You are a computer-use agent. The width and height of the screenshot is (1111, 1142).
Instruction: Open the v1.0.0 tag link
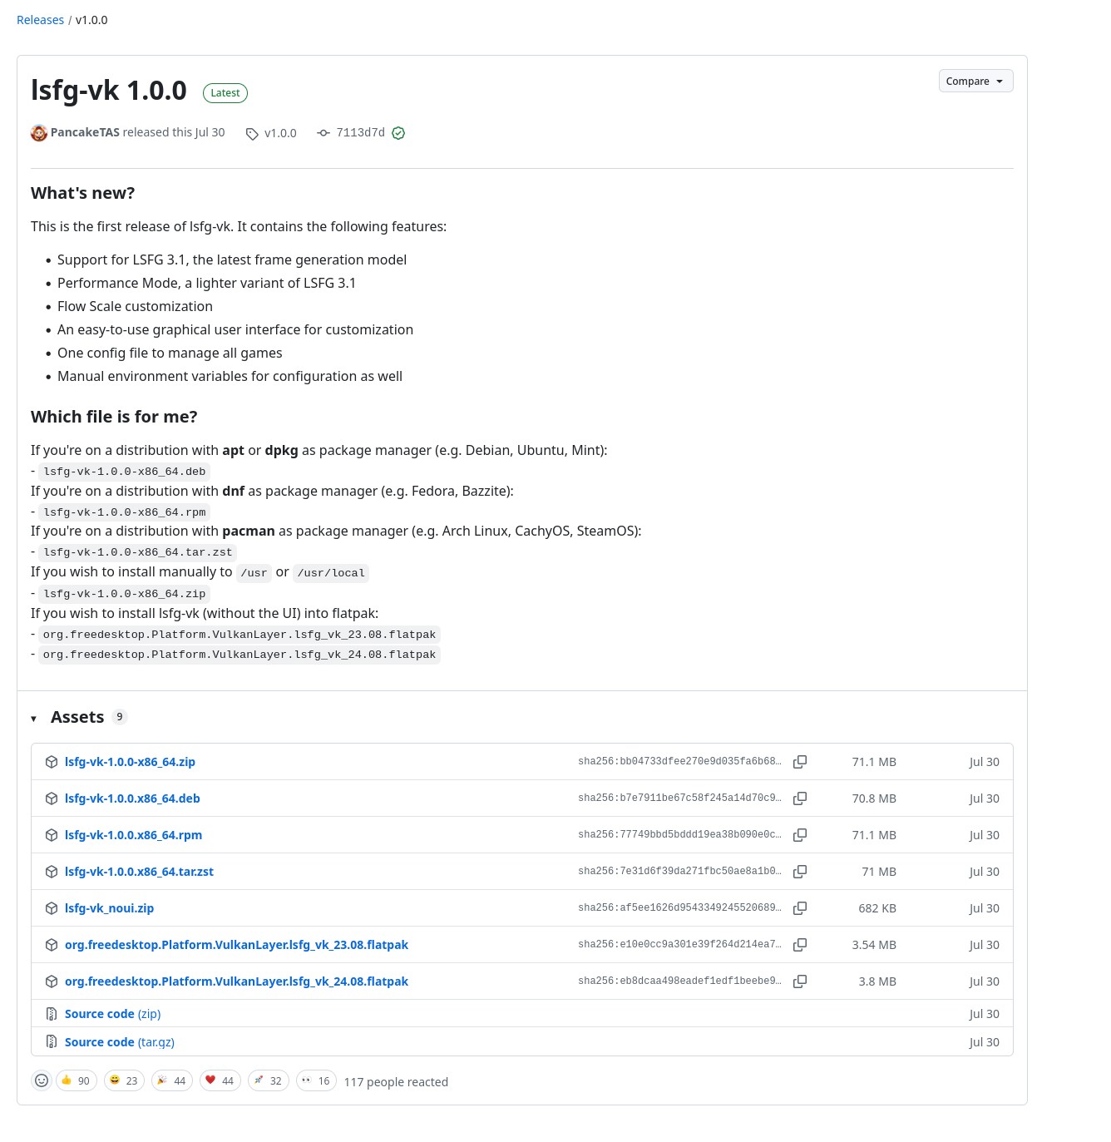[280, 133]
